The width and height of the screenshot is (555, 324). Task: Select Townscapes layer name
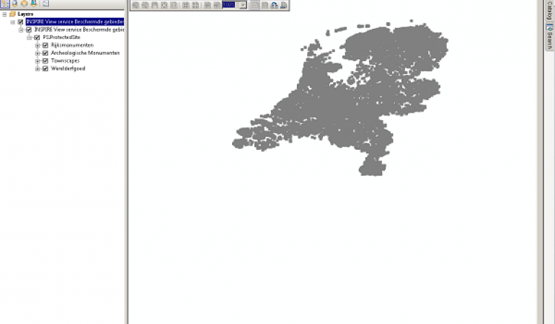coord(65,60)
